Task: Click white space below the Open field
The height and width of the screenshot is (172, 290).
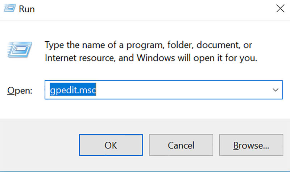Action: pyautogui.click(x=163, y=109)
